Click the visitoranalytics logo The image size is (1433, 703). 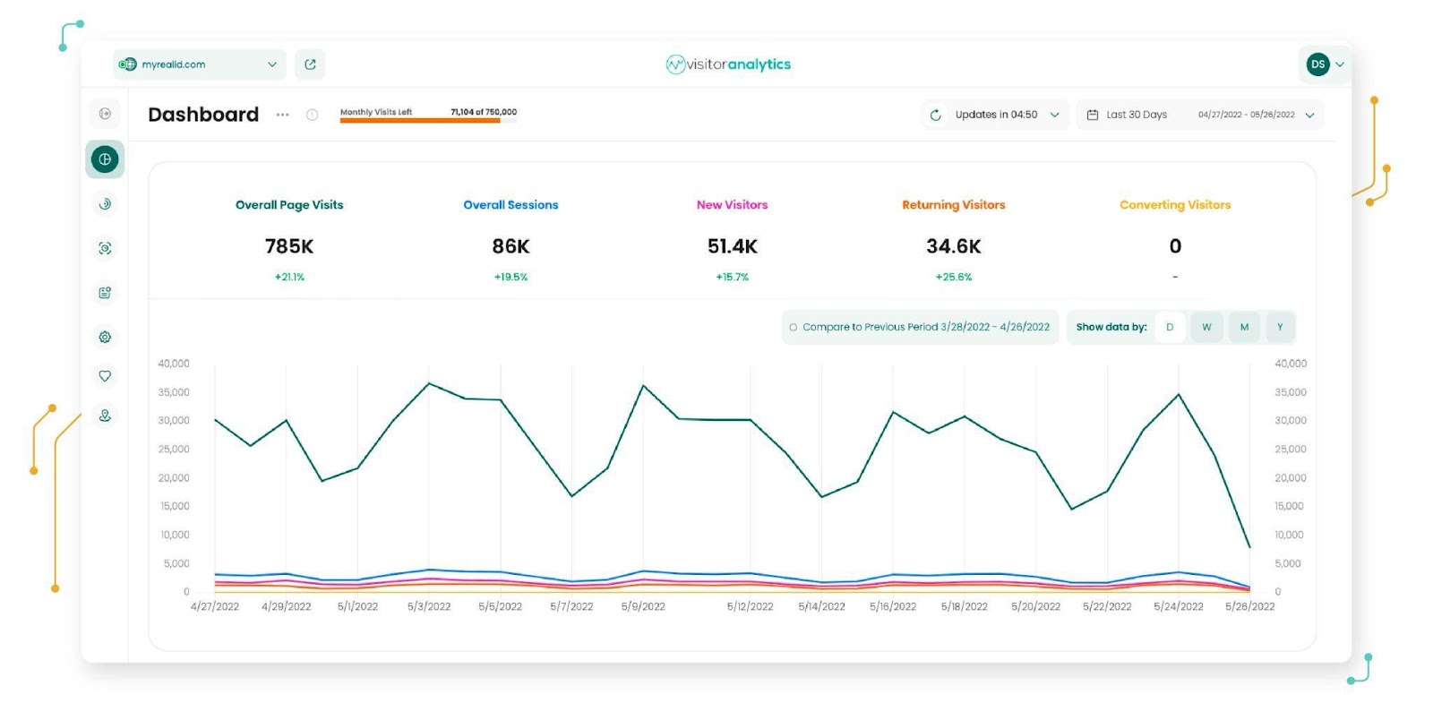click(x=728, y=64)
